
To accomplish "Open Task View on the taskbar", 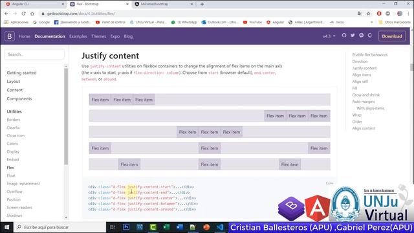I will [112, 227].
